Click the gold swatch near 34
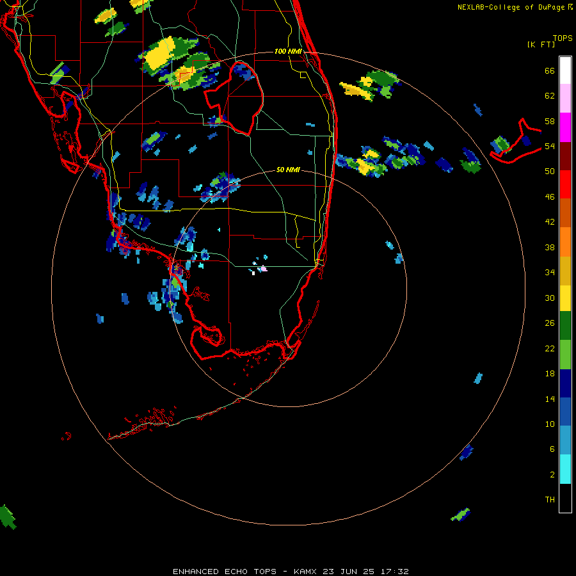This screenshot has height=576, width=576. (x=565, y=271)
